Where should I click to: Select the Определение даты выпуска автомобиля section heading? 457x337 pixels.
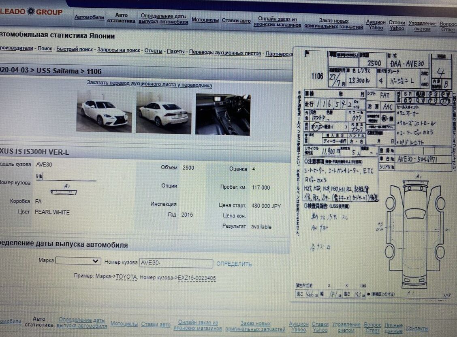(x=64, y=244)
